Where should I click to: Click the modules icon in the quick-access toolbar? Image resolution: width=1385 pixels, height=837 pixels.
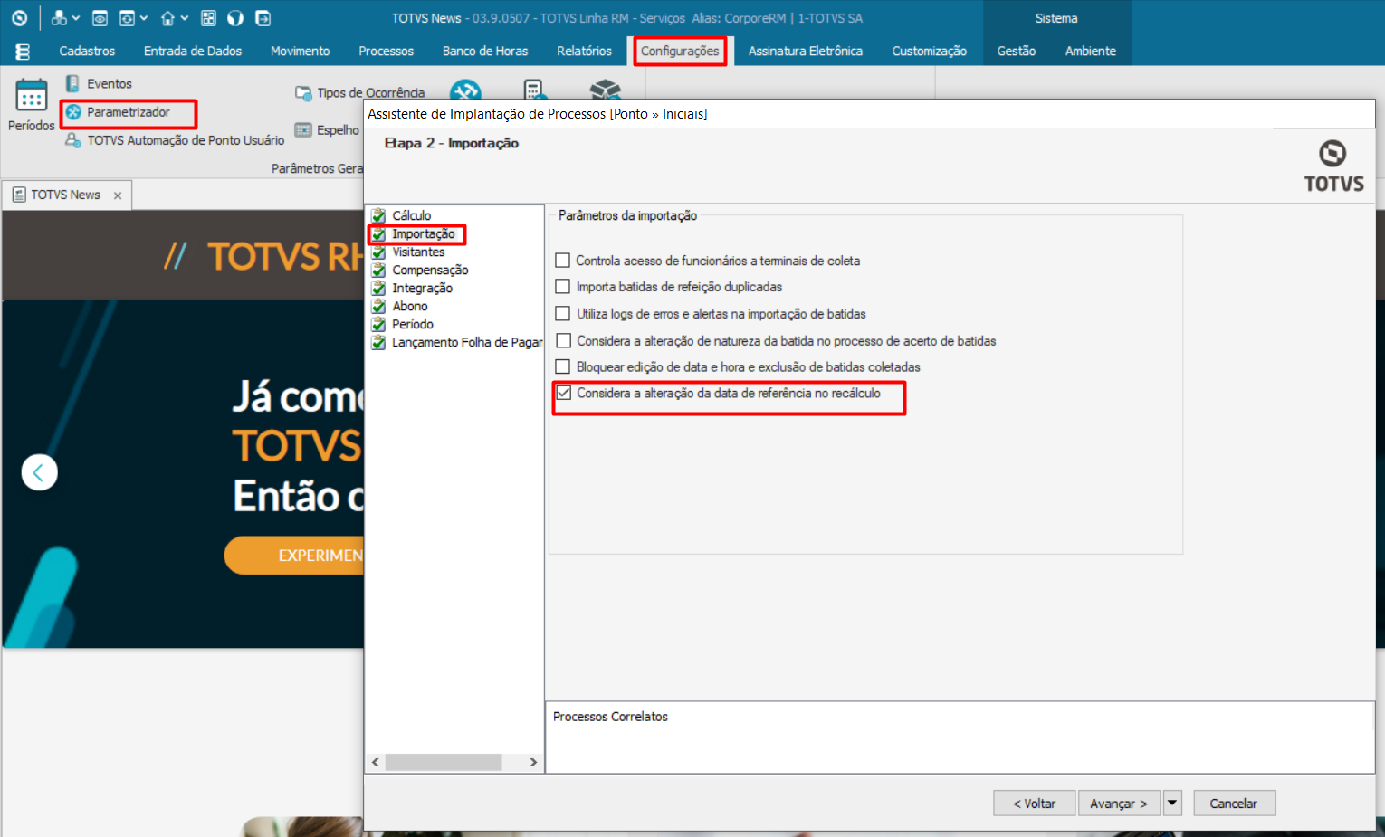tap(59, 18)
